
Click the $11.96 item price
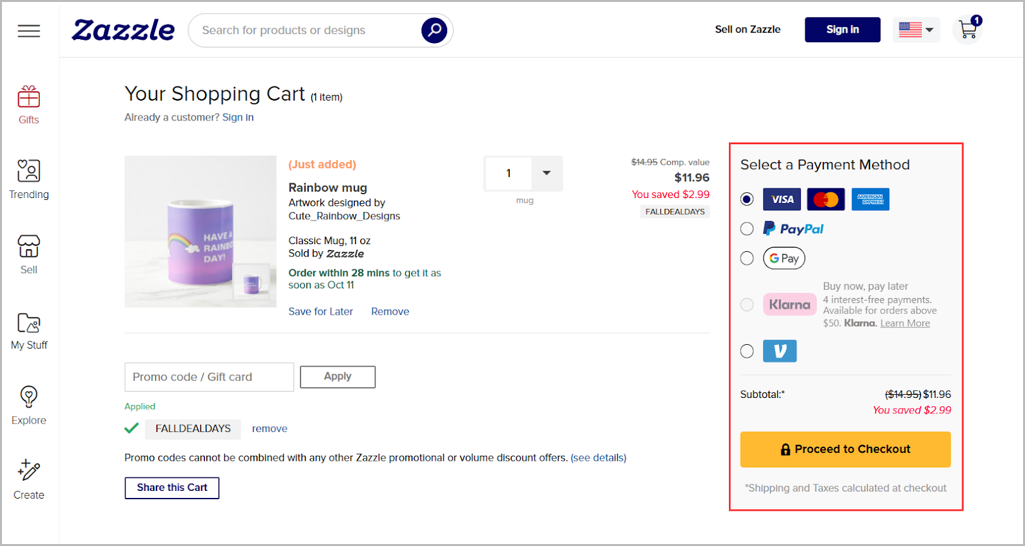click(x=692, y=178)
